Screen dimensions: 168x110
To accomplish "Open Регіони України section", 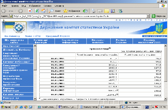I will pyautogui.click(x=121, y=41).
